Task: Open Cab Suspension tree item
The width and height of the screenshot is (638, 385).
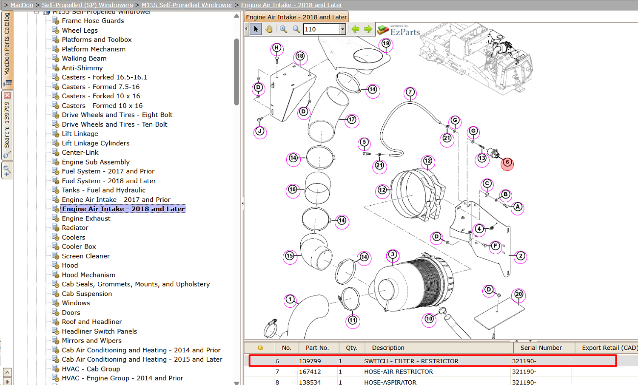Action: (x=87, y=294)
